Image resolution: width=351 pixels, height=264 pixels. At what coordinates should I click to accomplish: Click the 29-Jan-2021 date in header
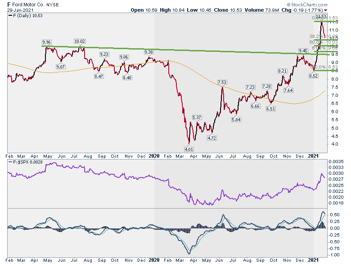(x=20, y=10)
